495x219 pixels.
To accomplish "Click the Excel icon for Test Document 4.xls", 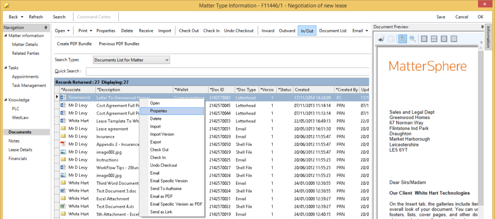I will [63, 206].
